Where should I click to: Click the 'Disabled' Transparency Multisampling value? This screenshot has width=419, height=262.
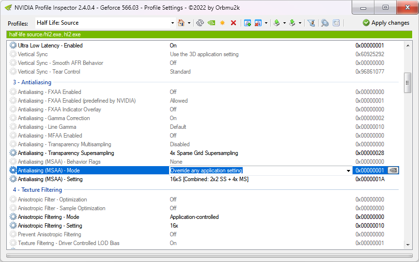pyautogui.click(x=180, y=144)
